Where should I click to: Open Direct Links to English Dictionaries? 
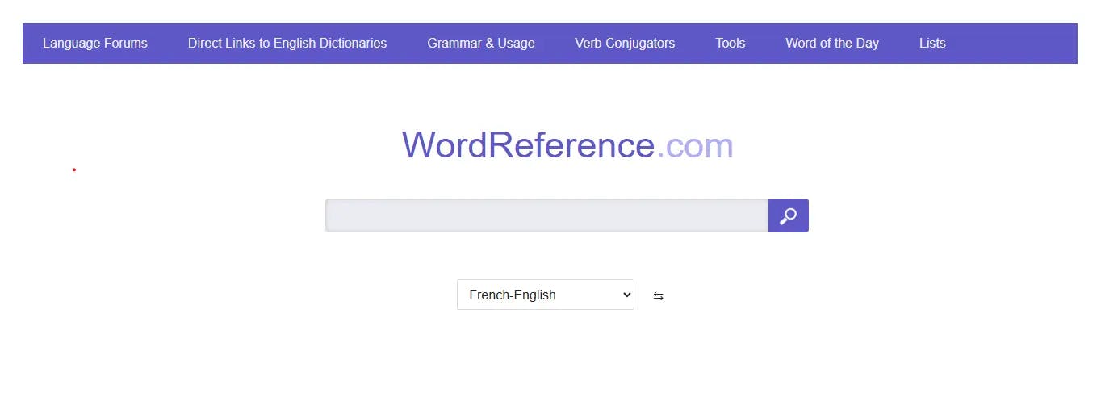pyautogui.click(x=287, y=44)
